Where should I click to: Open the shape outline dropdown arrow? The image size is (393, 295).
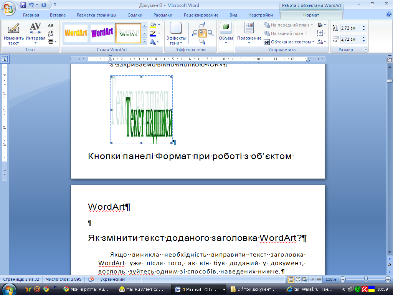tap(159, 33)
